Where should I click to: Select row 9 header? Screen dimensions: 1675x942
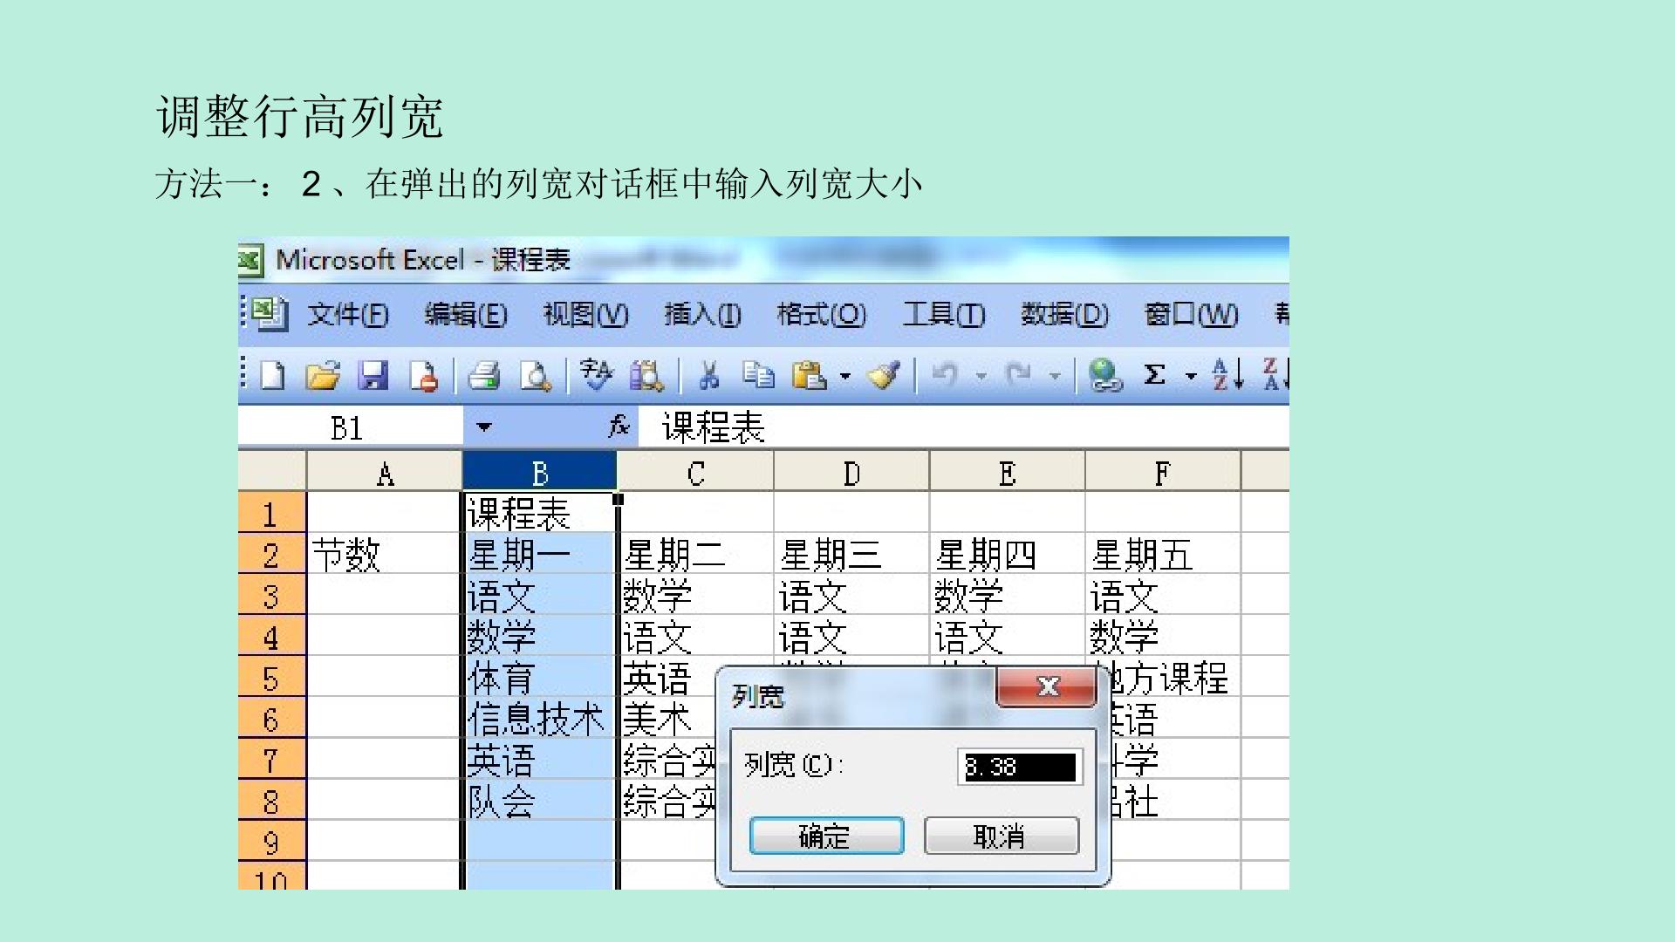click(271, 840)
